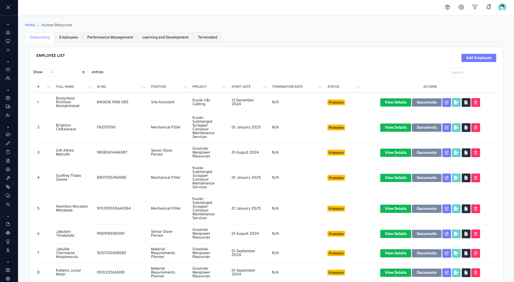Viewport: 514px width, 282px height.
Task: Open the wrench tool icon in sidebar
Action: coord(8,178)
